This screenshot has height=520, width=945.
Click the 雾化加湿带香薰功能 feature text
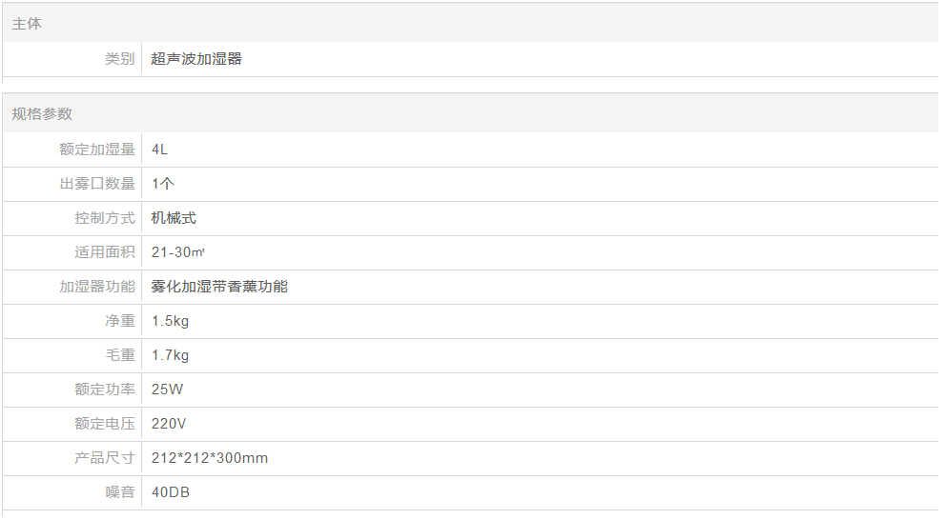219,286
